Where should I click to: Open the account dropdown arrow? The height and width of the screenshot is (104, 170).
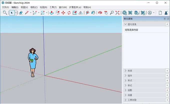pyautogui.click(x=154, y=13)
